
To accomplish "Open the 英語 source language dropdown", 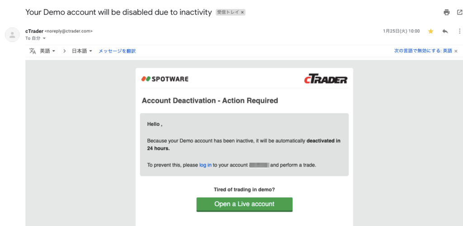I will 47,51.
